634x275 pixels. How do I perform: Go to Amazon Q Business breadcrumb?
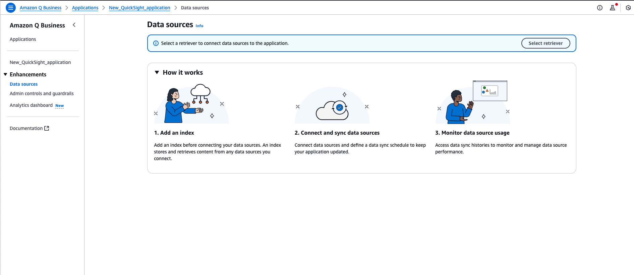(41, 8)
